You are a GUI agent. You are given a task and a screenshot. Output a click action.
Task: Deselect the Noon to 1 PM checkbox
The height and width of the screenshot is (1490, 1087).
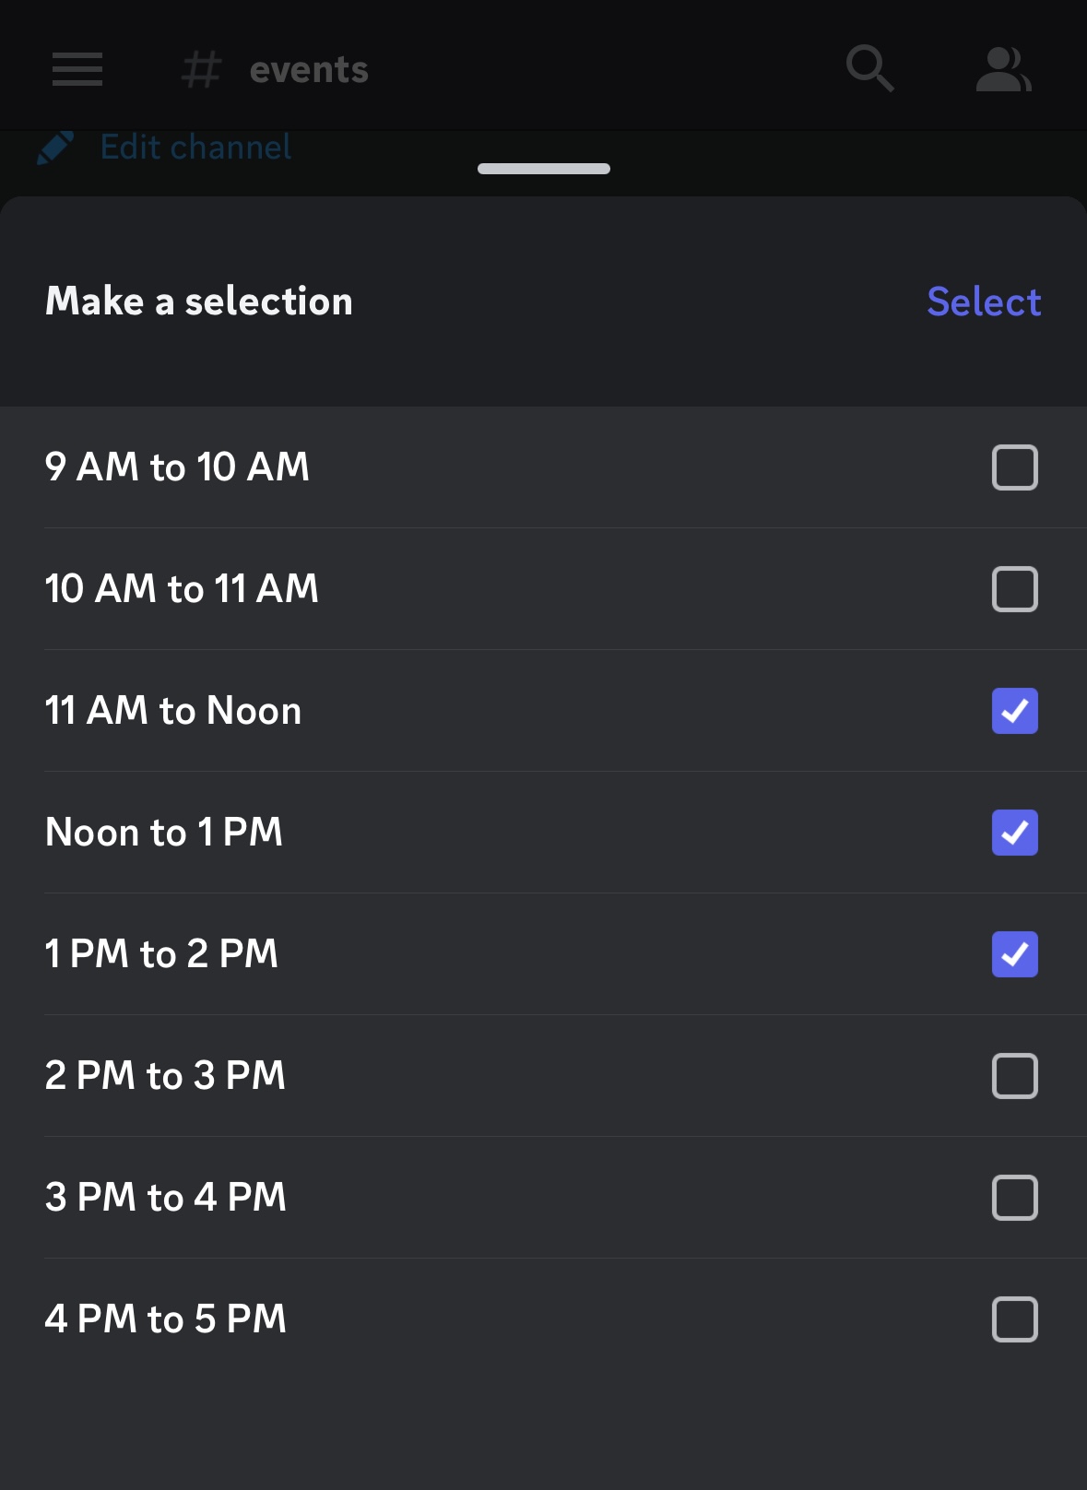(x=1014, y=833)
